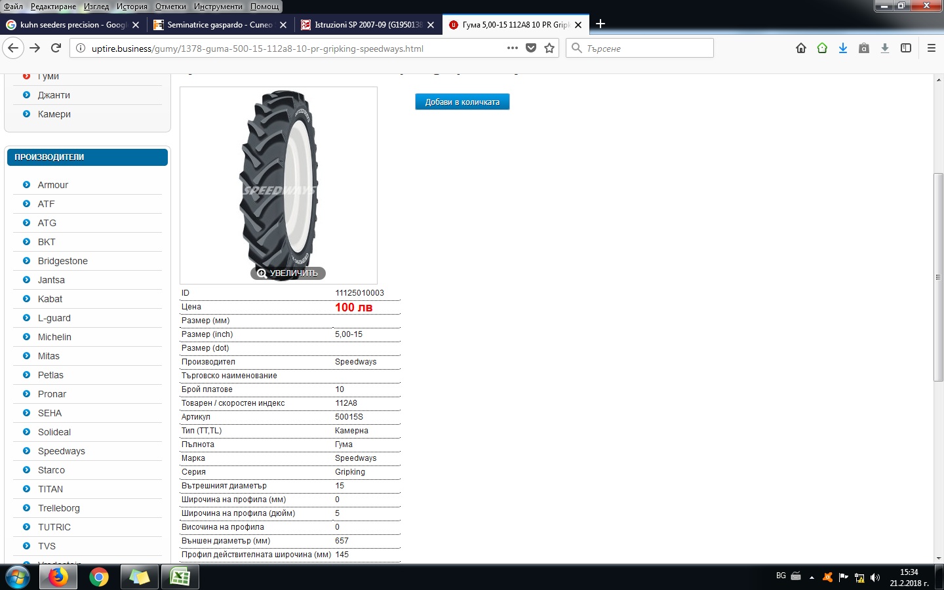Screen dimensions: 944x590
Task: Select Jantsa manufacturer link
Action: coord(51,280)
